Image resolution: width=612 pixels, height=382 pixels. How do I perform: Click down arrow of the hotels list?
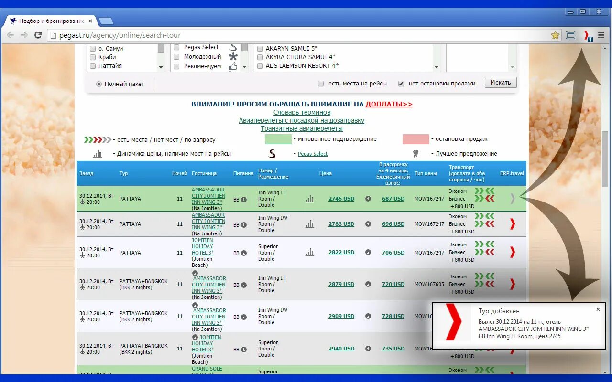point(437,68)
